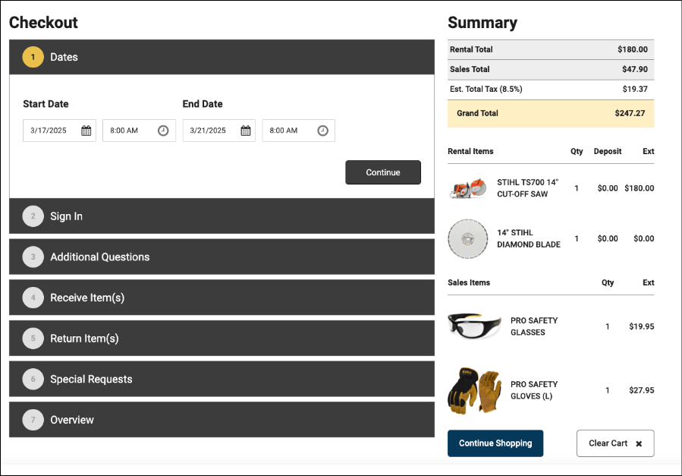Screen dimensions: 682x476
Task: Click the Continue Shopping button
Action: pyautogui.click(x=495, y=443)
